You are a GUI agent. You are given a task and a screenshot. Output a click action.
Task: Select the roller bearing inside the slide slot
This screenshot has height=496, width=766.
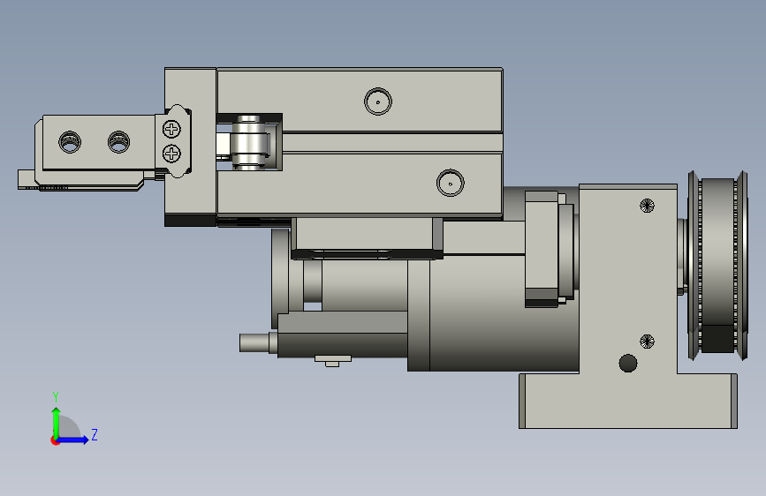250,143
